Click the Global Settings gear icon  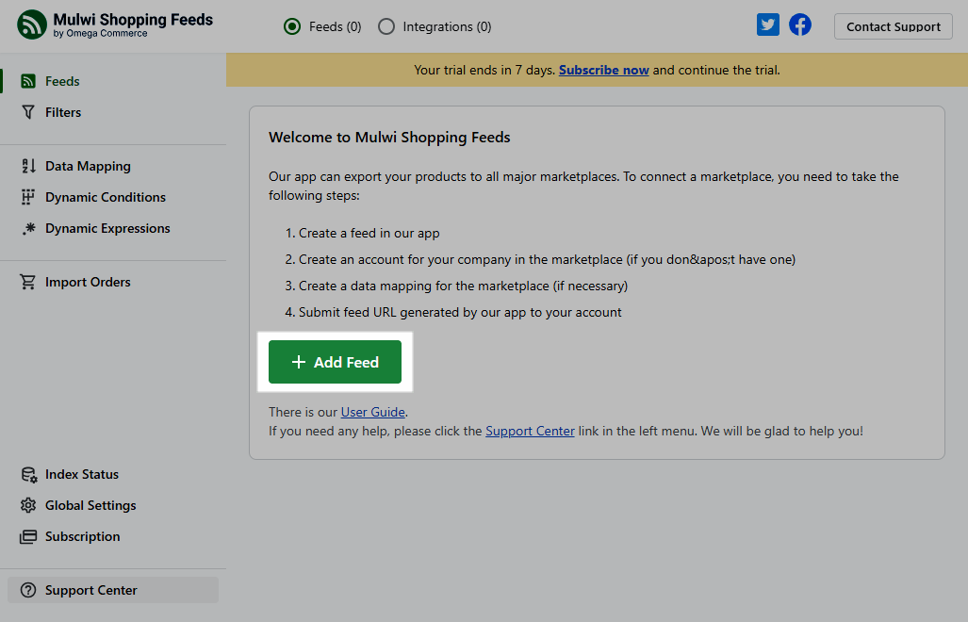(28, 505)
